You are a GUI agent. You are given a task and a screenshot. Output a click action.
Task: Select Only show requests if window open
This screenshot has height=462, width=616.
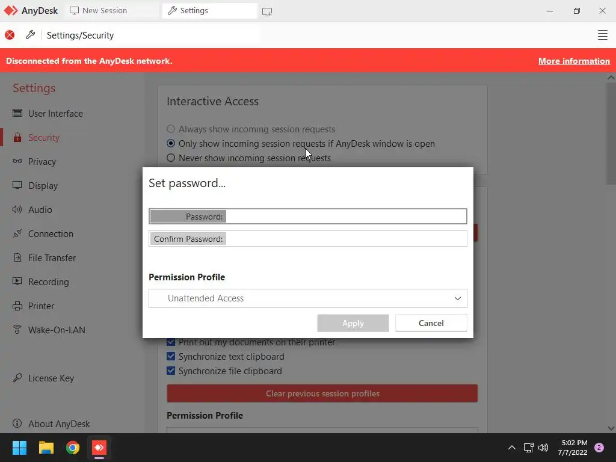tap(170, 143)
